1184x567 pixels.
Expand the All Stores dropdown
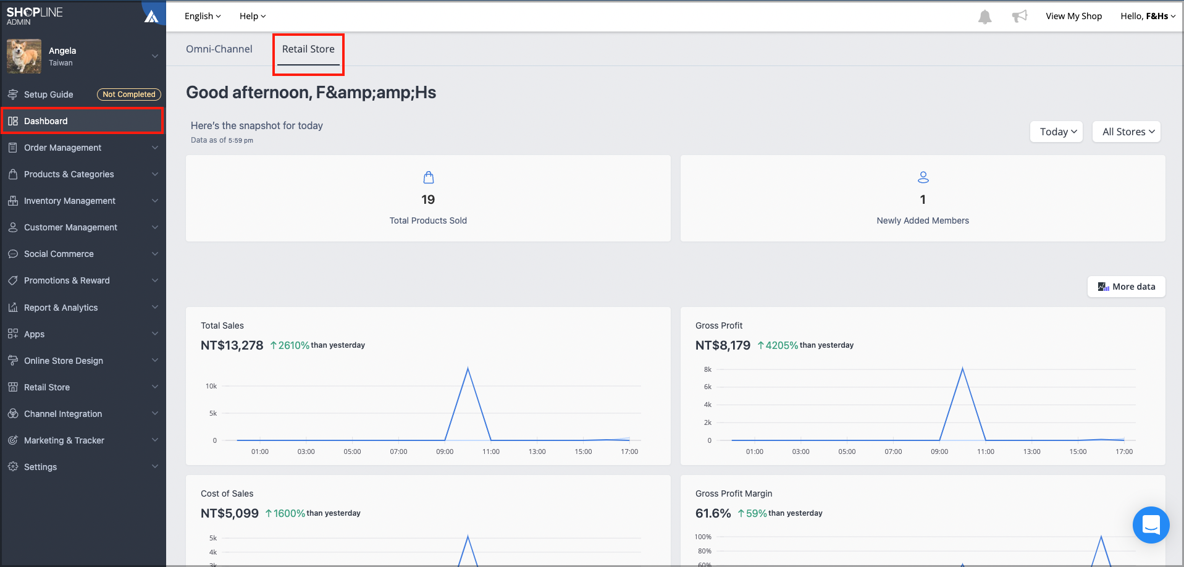1125,132
